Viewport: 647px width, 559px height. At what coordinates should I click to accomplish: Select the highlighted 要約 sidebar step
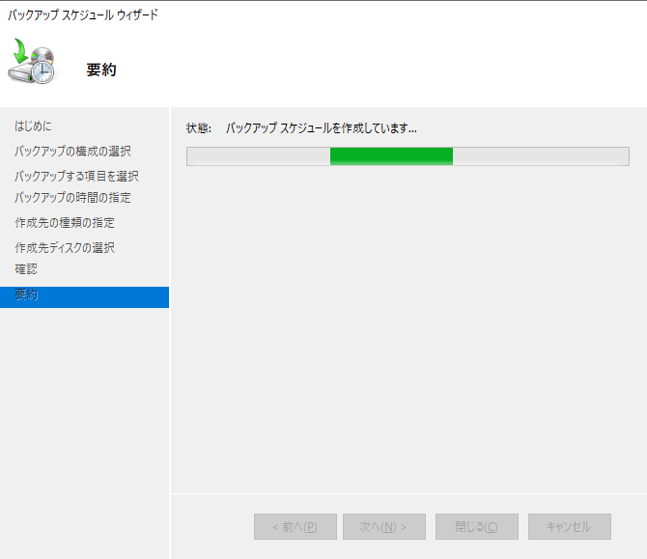(x=27, y=295)
